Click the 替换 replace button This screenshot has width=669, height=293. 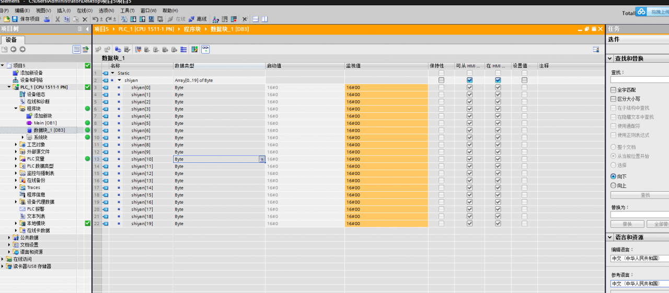coord(626,224)
